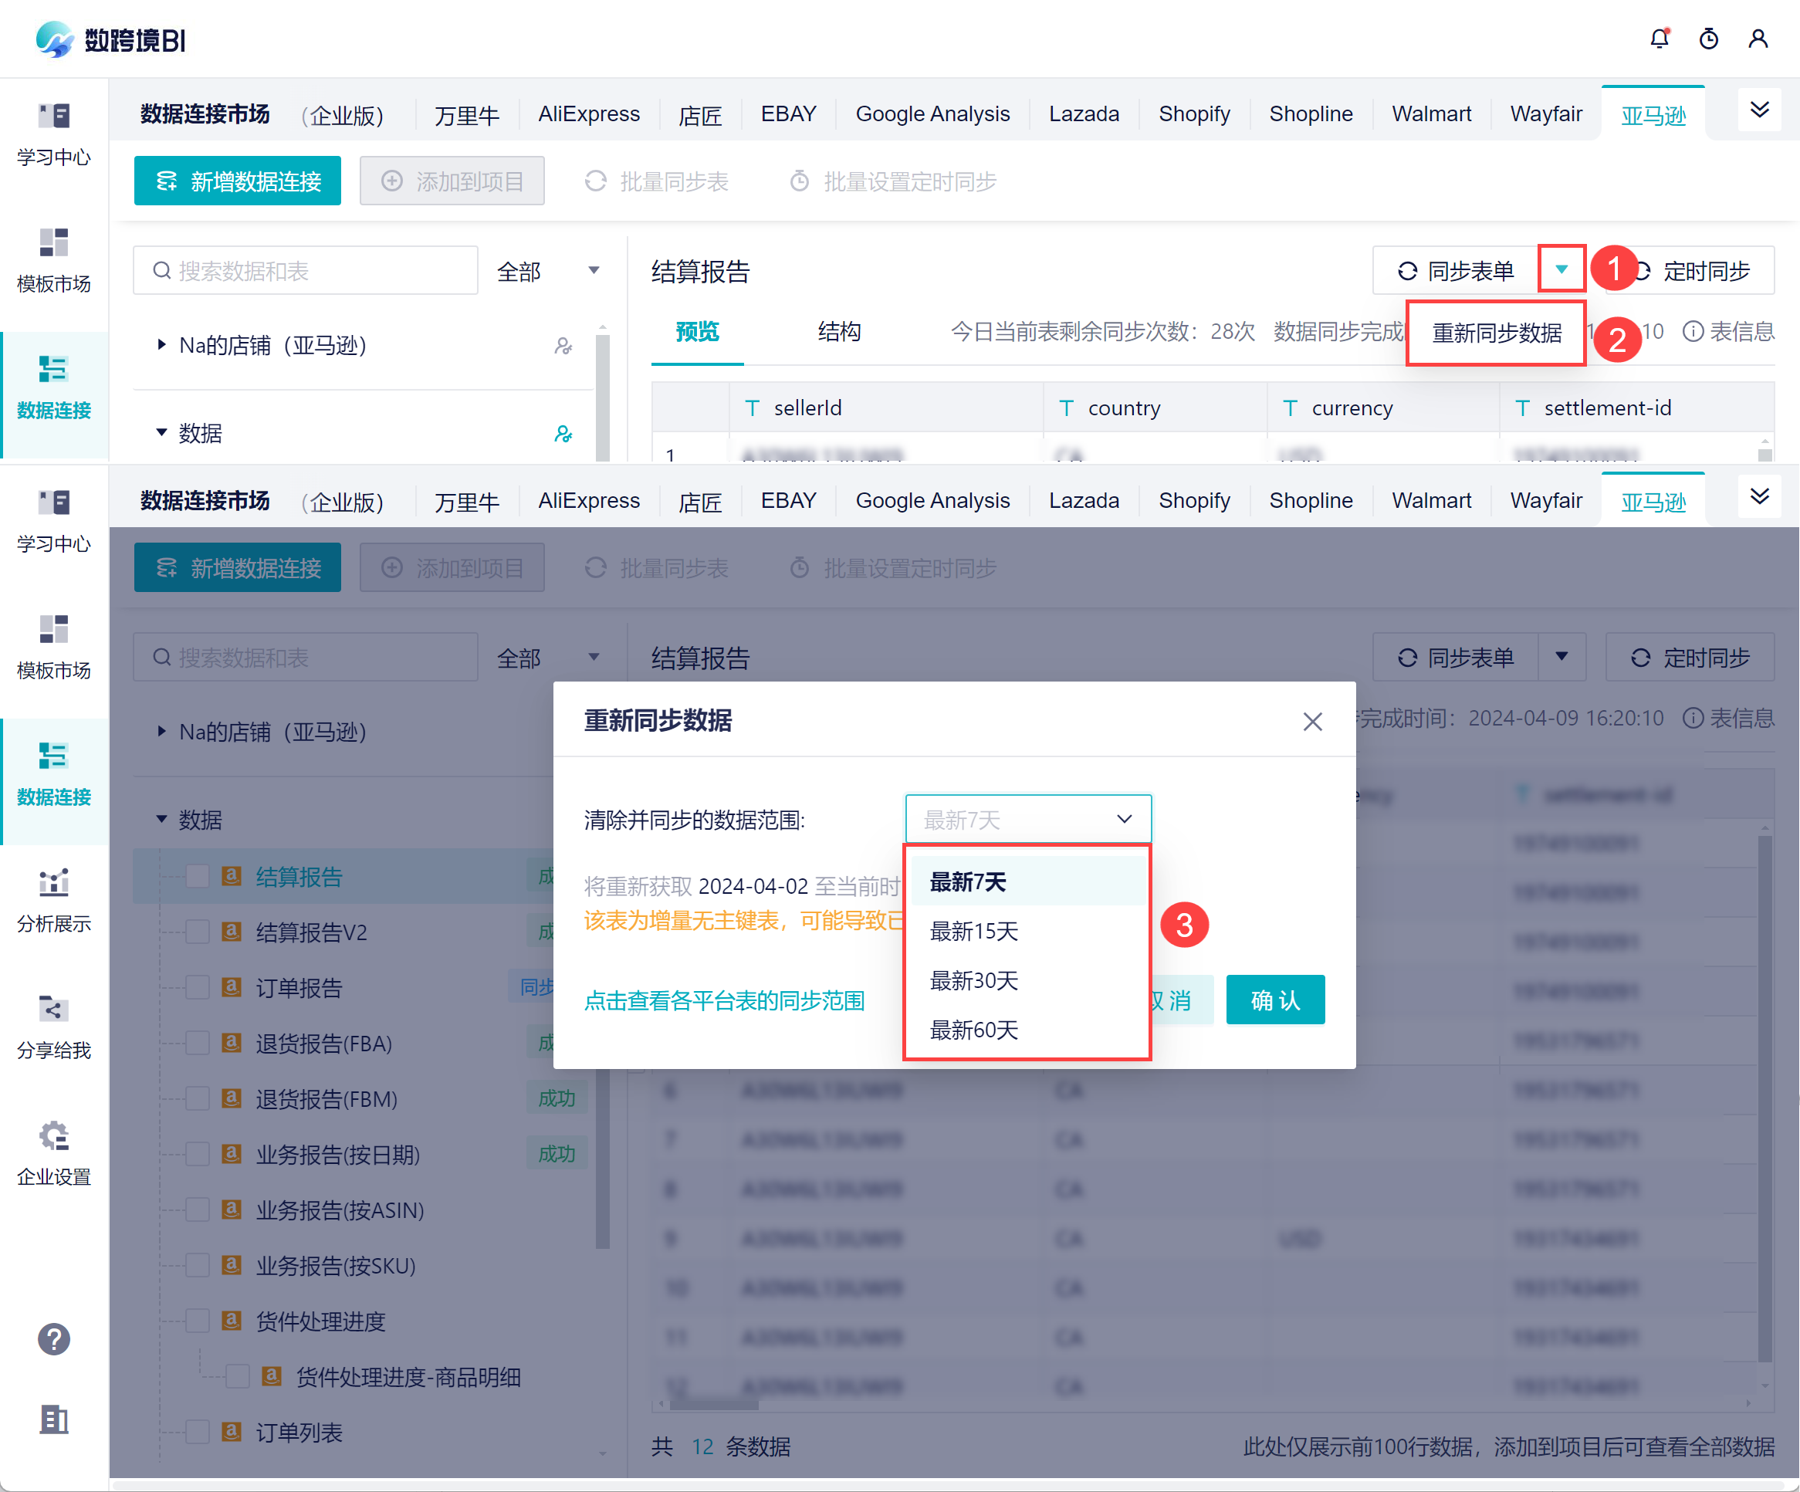This screenshot has width=1800, height=1492.
Task: Expand Na的店铺（亚马逊）tree node
Action: click(161, 344)
